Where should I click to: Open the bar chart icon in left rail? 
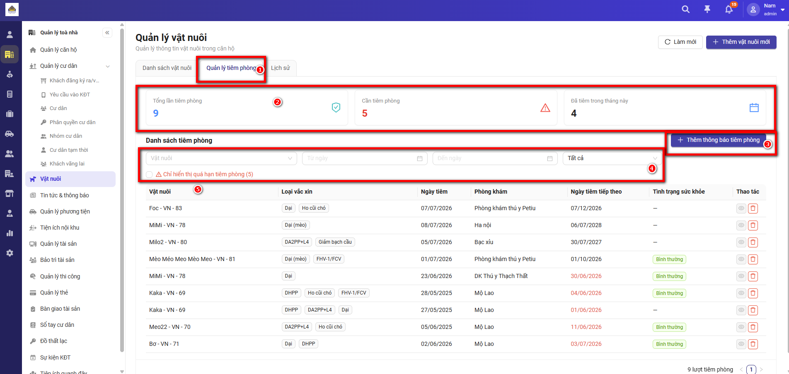coord(10,233)
